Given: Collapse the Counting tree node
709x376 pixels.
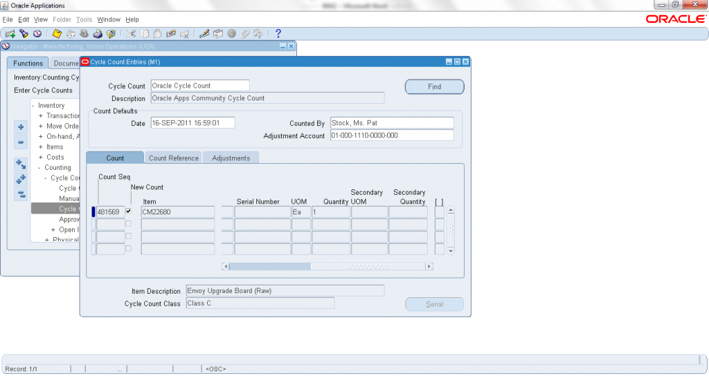Looking at the screenshot, I should 41,168.
